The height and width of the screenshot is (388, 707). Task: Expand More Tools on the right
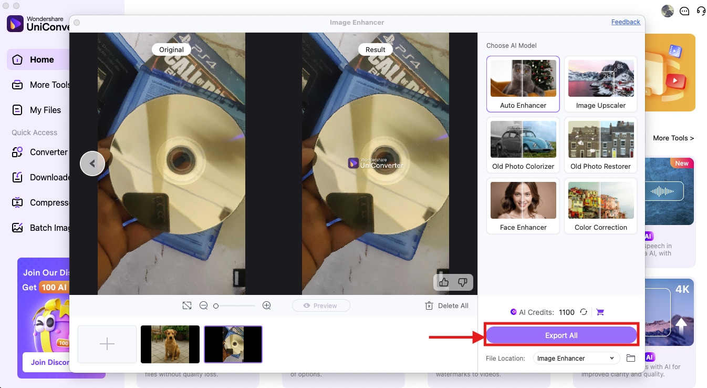point(674,138)
